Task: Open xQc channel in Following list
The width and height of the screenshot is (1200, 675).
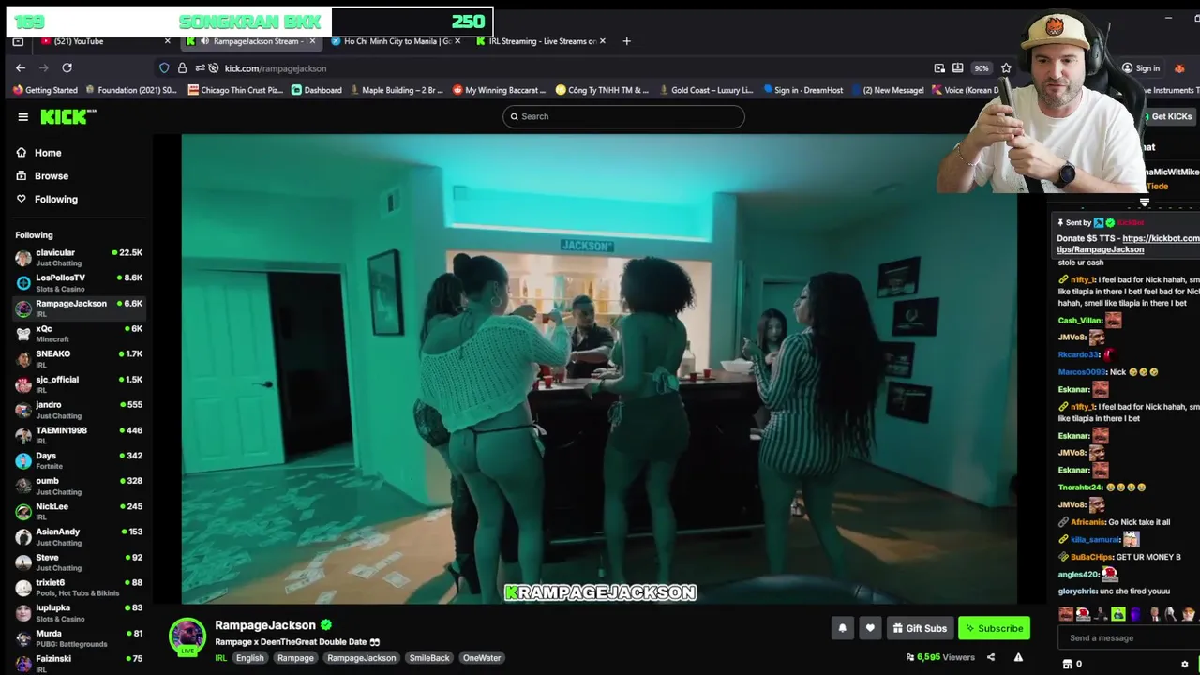Action: pos(79,333)
